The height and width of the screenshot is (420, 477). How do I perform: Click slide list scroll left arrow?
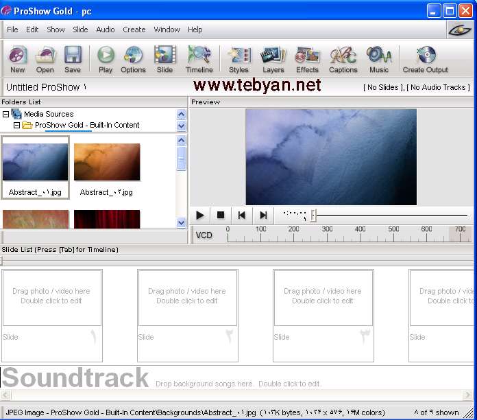pos(5,395)
